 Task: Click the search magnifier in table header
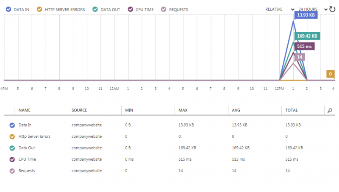point(330,110)
